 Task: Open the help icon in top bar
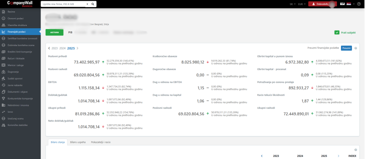(x=359, y=4)
